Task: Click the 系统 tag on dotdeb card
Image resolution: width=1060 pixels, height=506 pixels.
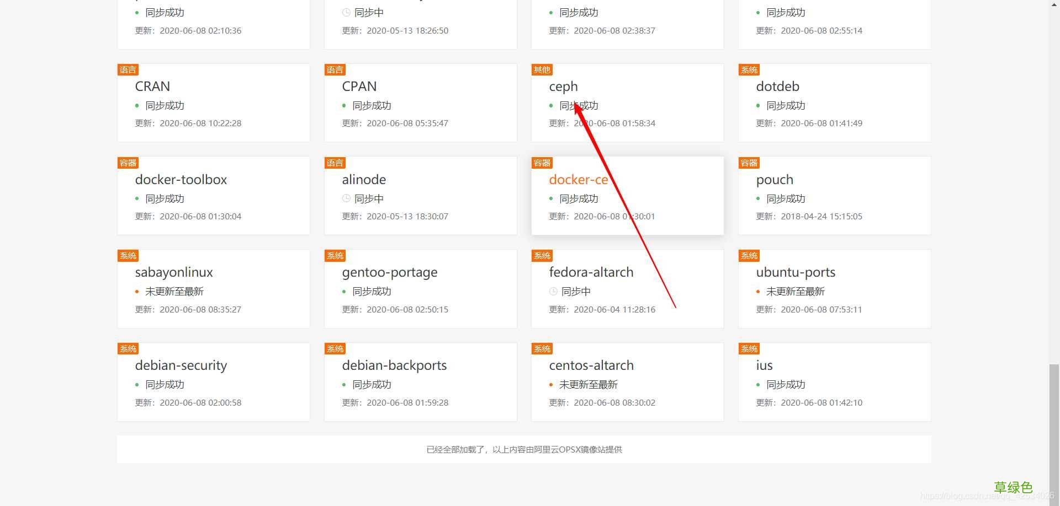Action: [x=749, y=69]
